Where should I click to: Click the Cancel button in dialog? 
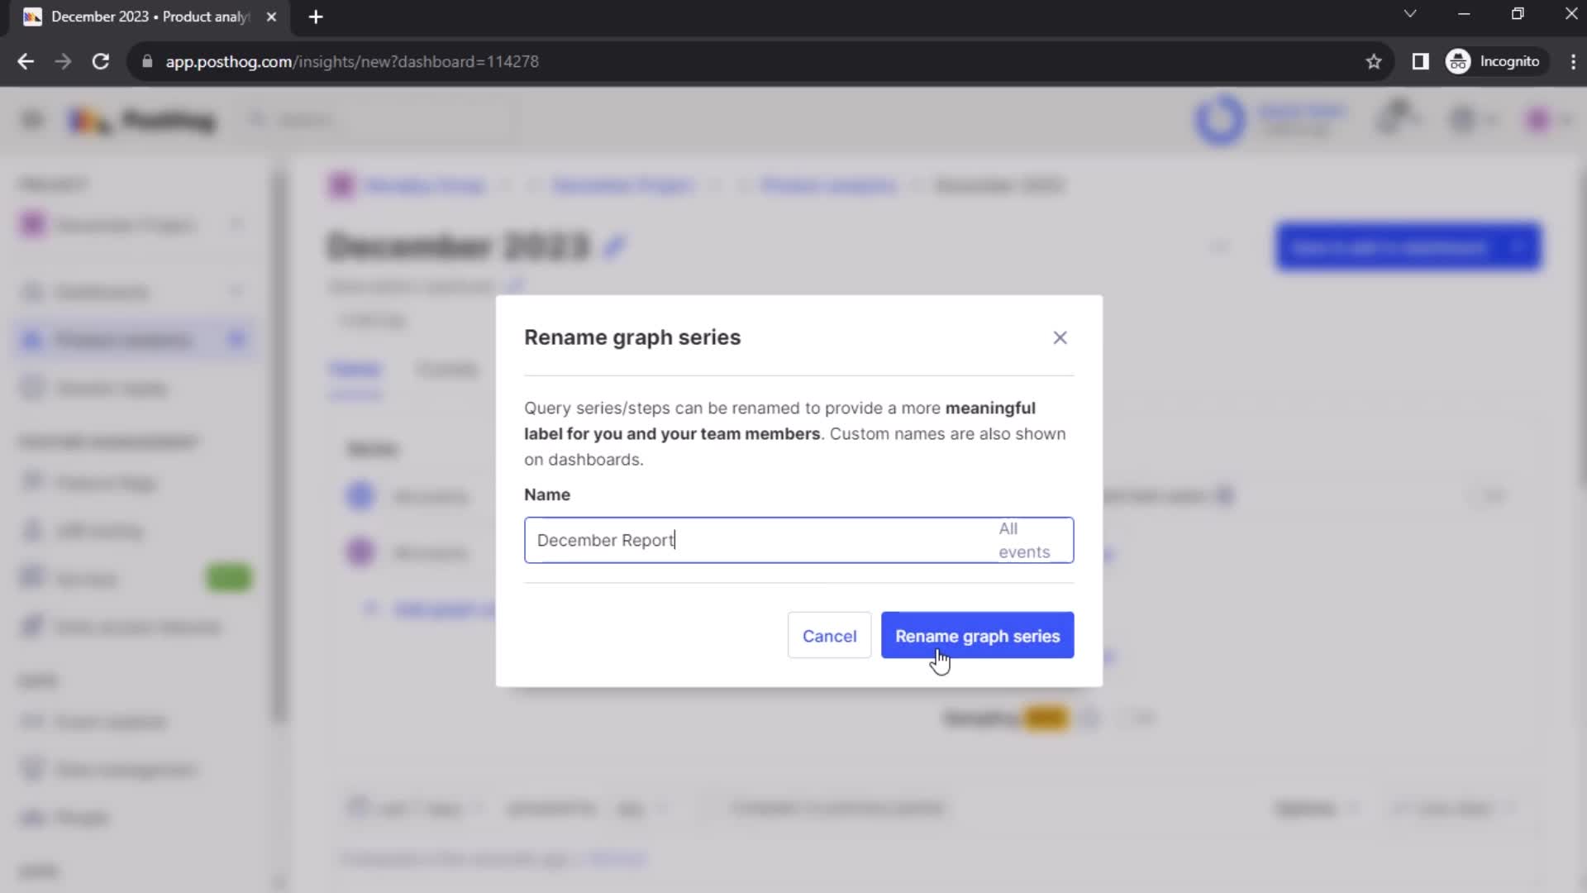830,636
